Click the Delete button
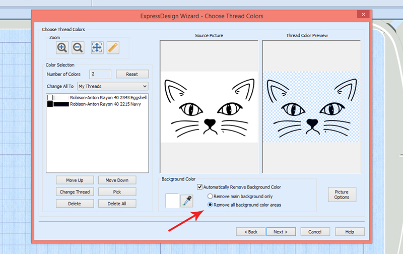This screenshot has height=254, width=403. pyautogui.click(x=75, y=204)
